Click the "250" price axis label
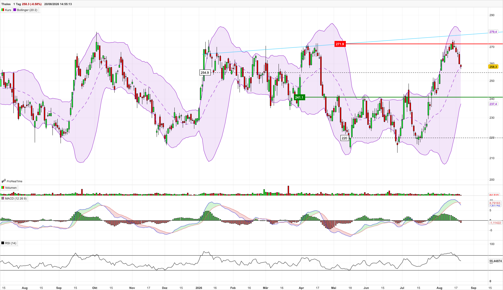Image resolution: width=503 pixels, height=290 pixels. click(x=492, y=81)
